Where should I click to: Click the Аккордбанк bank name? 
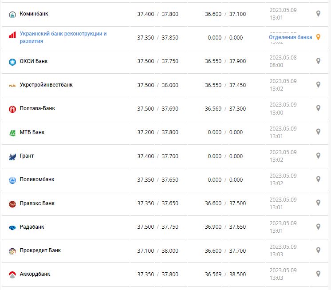[x=35, y=274]
